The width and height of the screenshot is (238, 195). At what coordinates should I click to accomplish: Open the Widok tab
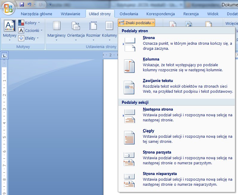(213, 14)
